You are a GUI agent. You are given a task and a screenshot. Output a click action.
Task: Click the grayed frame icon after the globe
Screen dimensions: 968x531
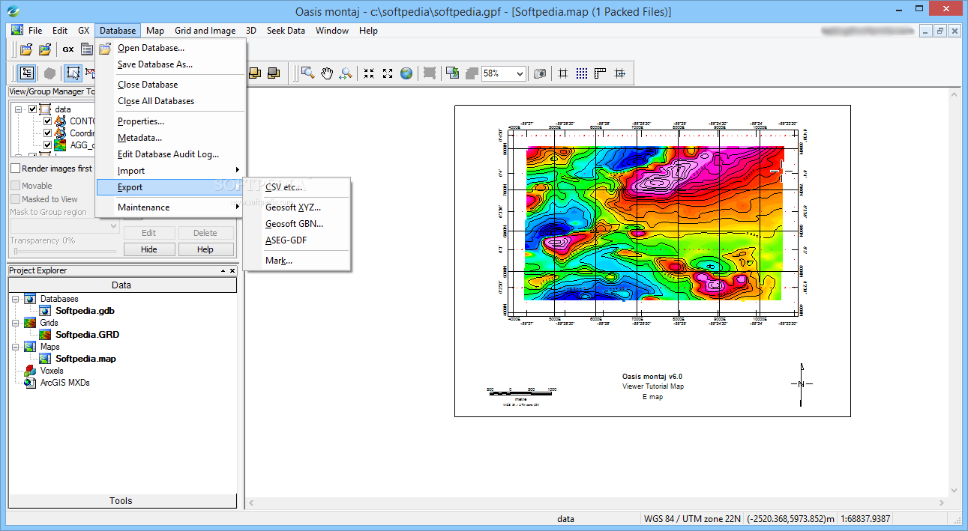click(x=430, y=73)
